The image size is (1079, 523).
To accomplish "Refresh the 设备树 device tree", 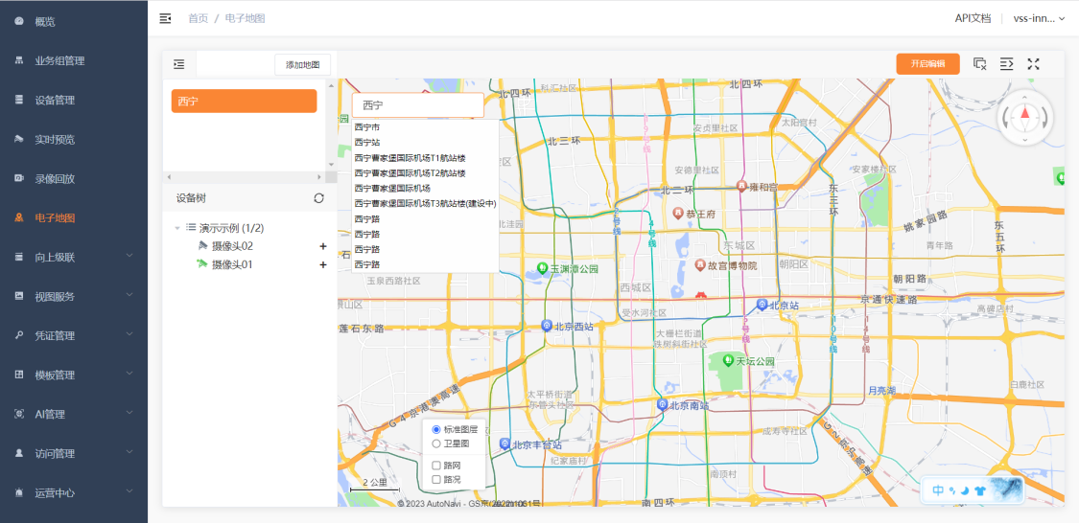I will (x=318, y=198).
